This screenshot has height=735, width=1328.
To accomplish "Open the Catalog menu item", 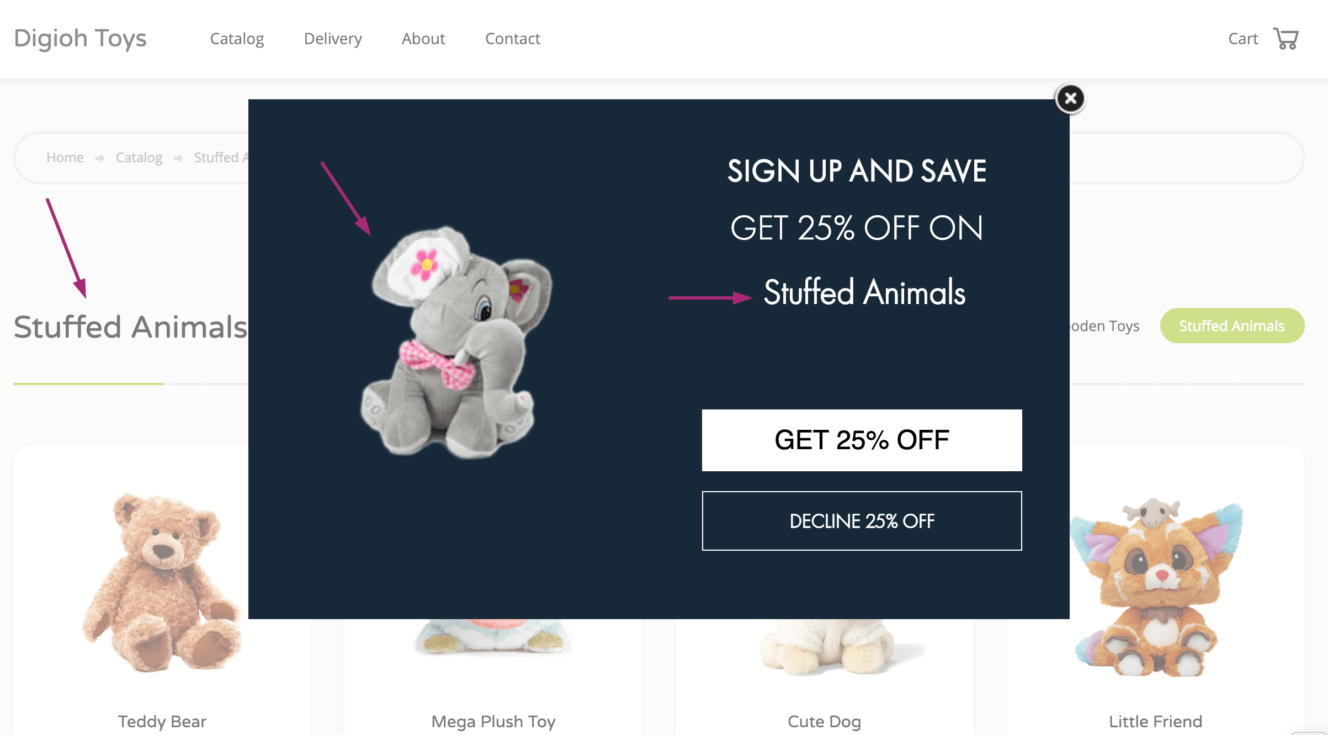I will point(237,39).
